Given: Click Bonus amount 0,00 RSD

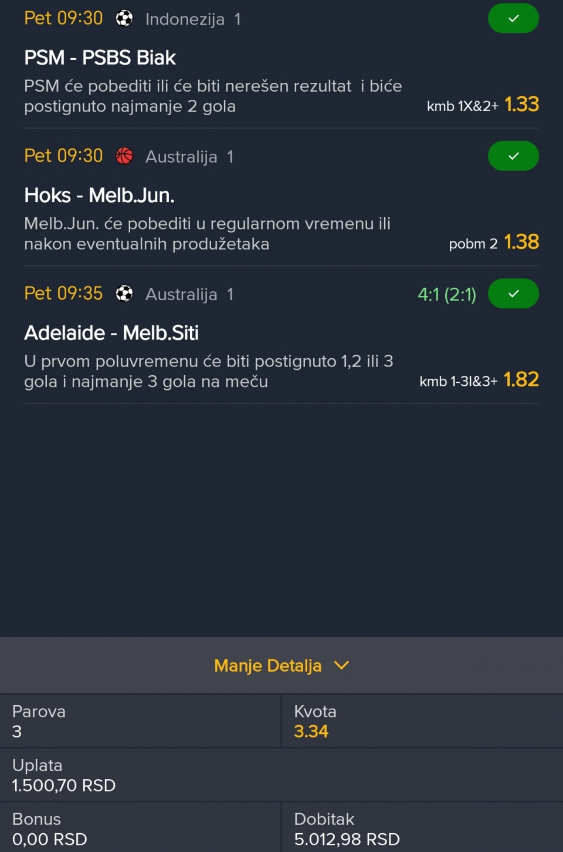Looking at the screenshot, I should point(50,840).
